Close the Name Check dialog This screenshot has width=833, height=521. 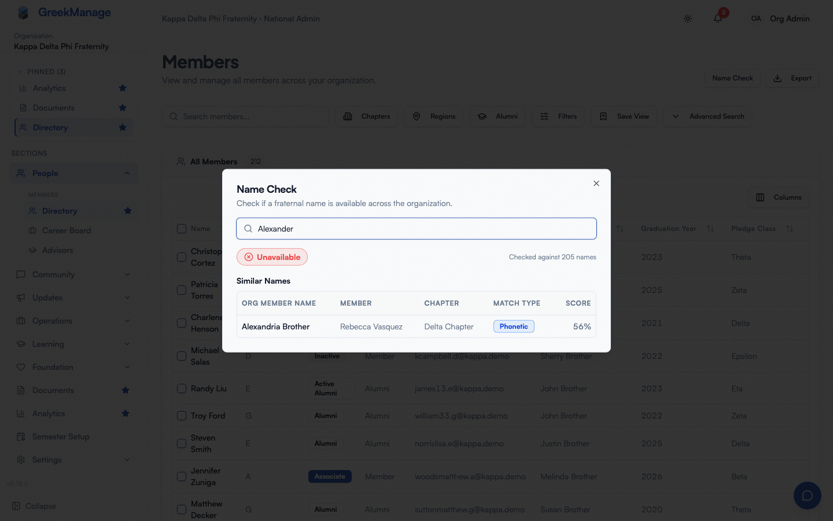[x=596, y=184]
